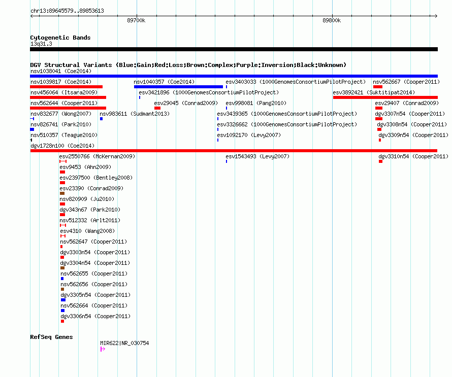The height and width of the screenshot is (377, 452).
Task: Click brown complex marker under esv23390
Action: click(x=62, y=193)
